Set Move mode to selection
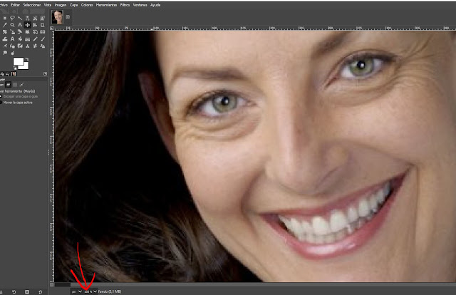The height and width of the screenshot is (295, 456). pyautogui.click(x=15, y=85)
